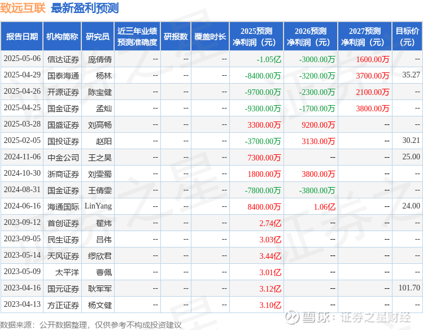Image resolution: width=423 pixels, height=330 pixels.
Task: Click target price 30.21
Action: coord(411,141)
